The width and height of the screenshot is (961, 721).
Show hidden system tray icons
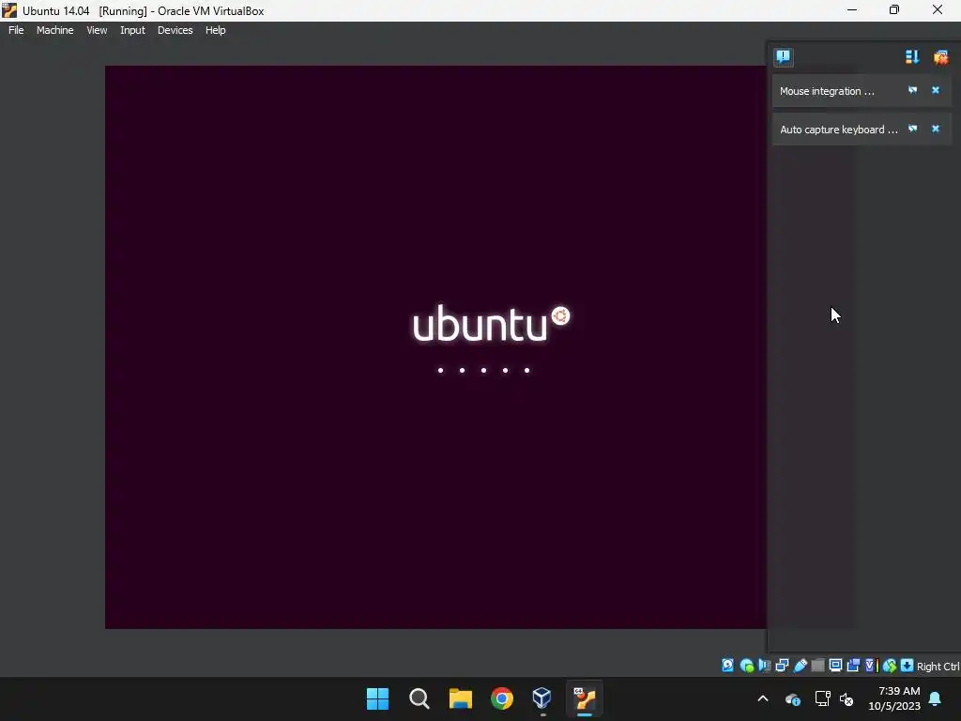coord(763,698)
